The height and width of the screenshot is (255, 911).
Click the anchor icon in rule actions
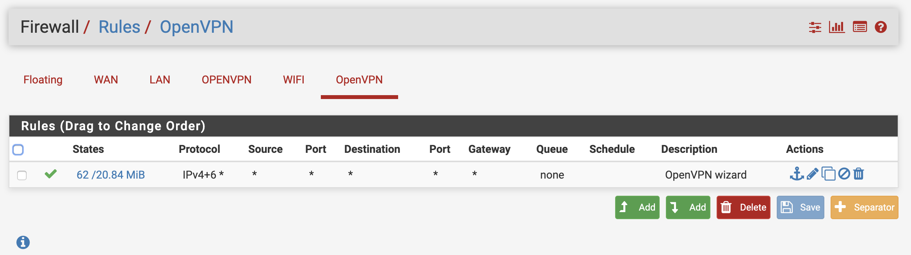point(797,174)
